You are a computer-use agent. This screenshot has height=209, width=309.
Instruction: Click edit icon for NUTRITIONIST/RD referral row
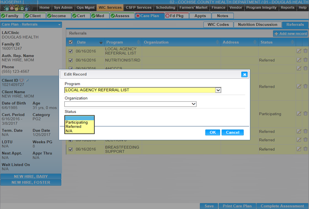coord(299,60)
